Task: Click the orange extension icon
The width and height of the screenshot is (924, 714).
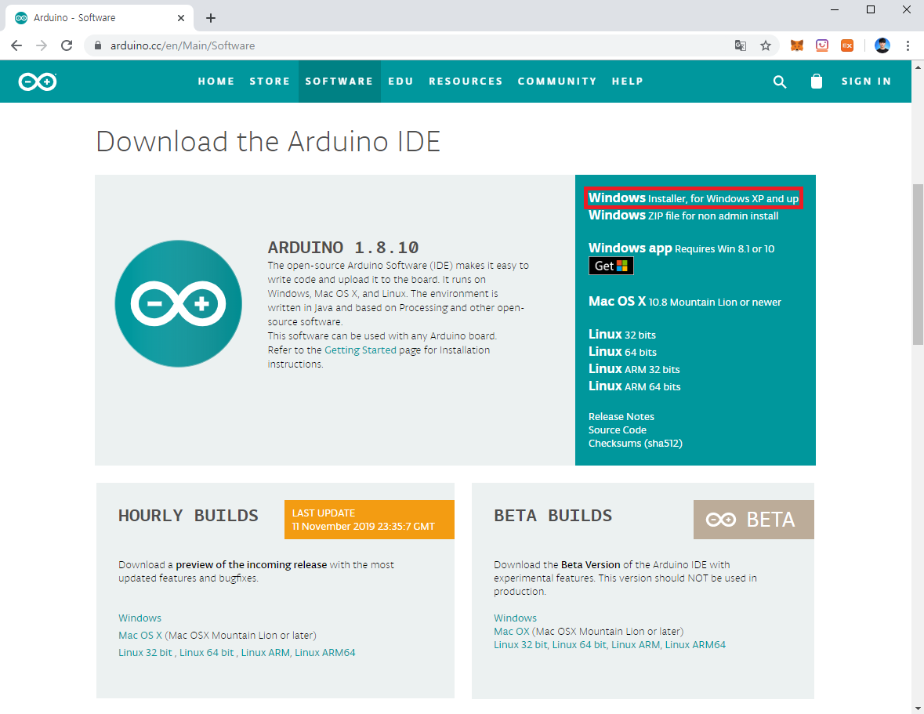Action: pyautogui.click(x=847, y=45)
